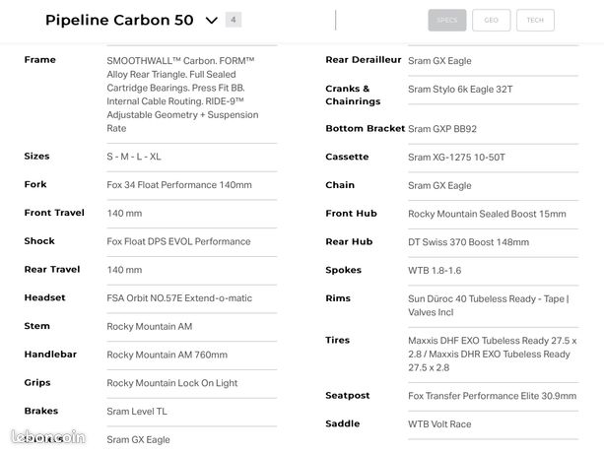
Task: Select the 'Fork' label
Action: pyautogui.click(x=35, y=184)
